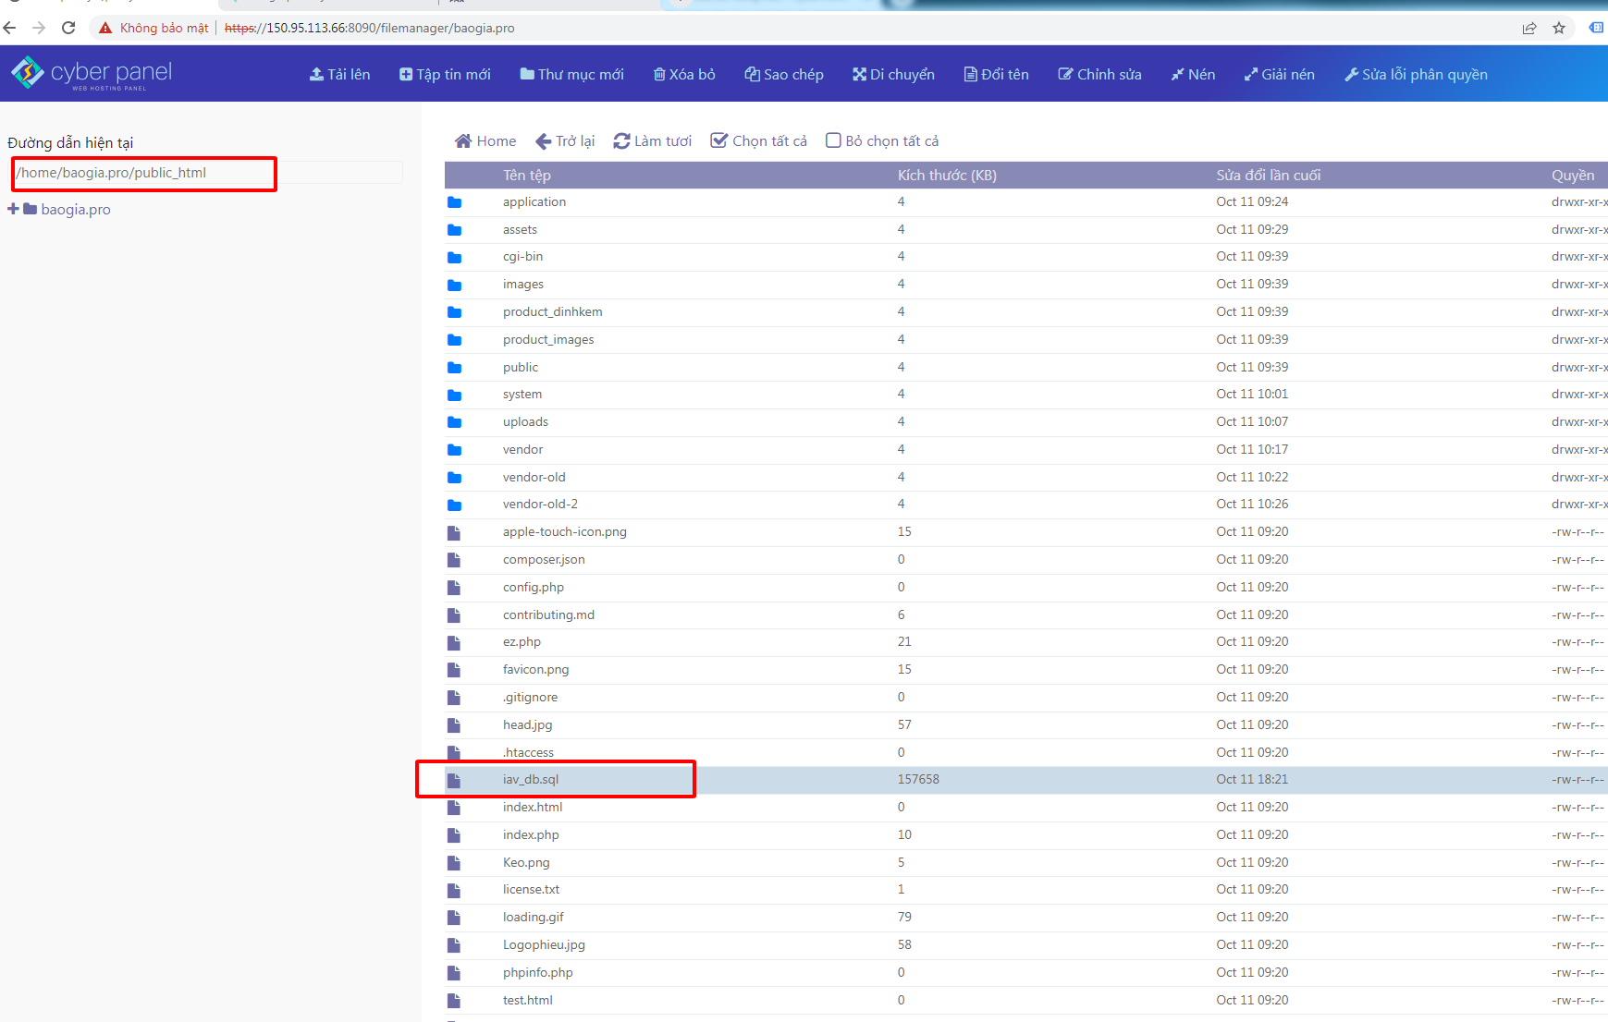Click the Xóa bỏ trash icon
This screenshot has width=1608, height=1022.
[659, 74]
